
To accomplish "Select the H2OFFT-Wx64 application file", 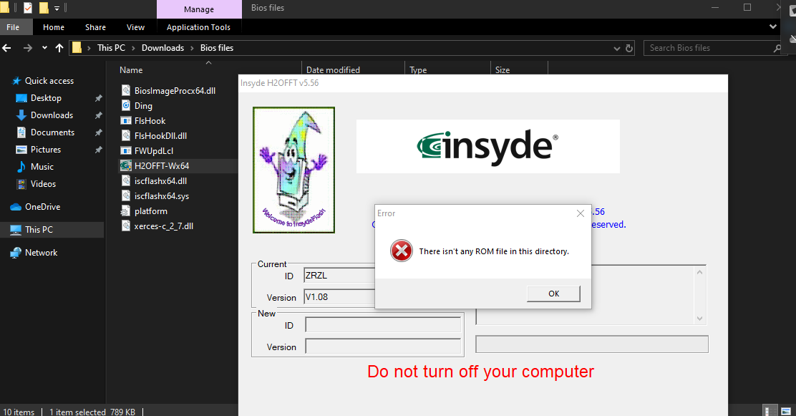I will (x=162, y=165).
